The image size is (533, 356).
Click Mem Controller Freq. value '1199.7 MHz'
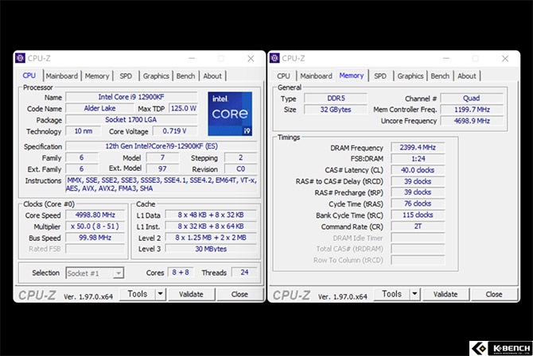pos(472,110)
